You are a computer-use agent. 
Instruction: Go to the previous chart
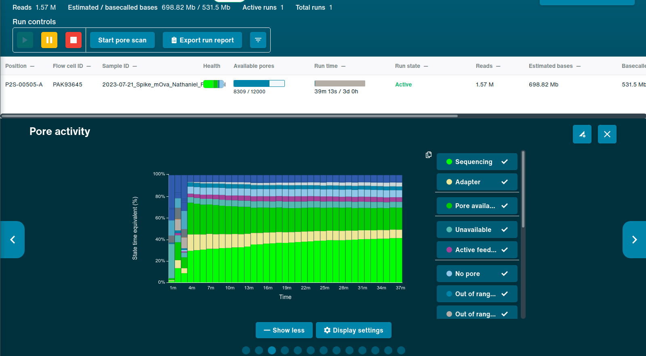13,240
